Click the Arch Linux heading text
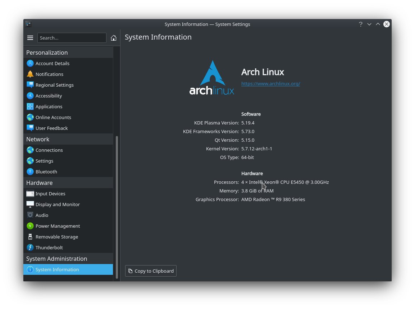Viewport: 415px width, 309px height. 263,72
